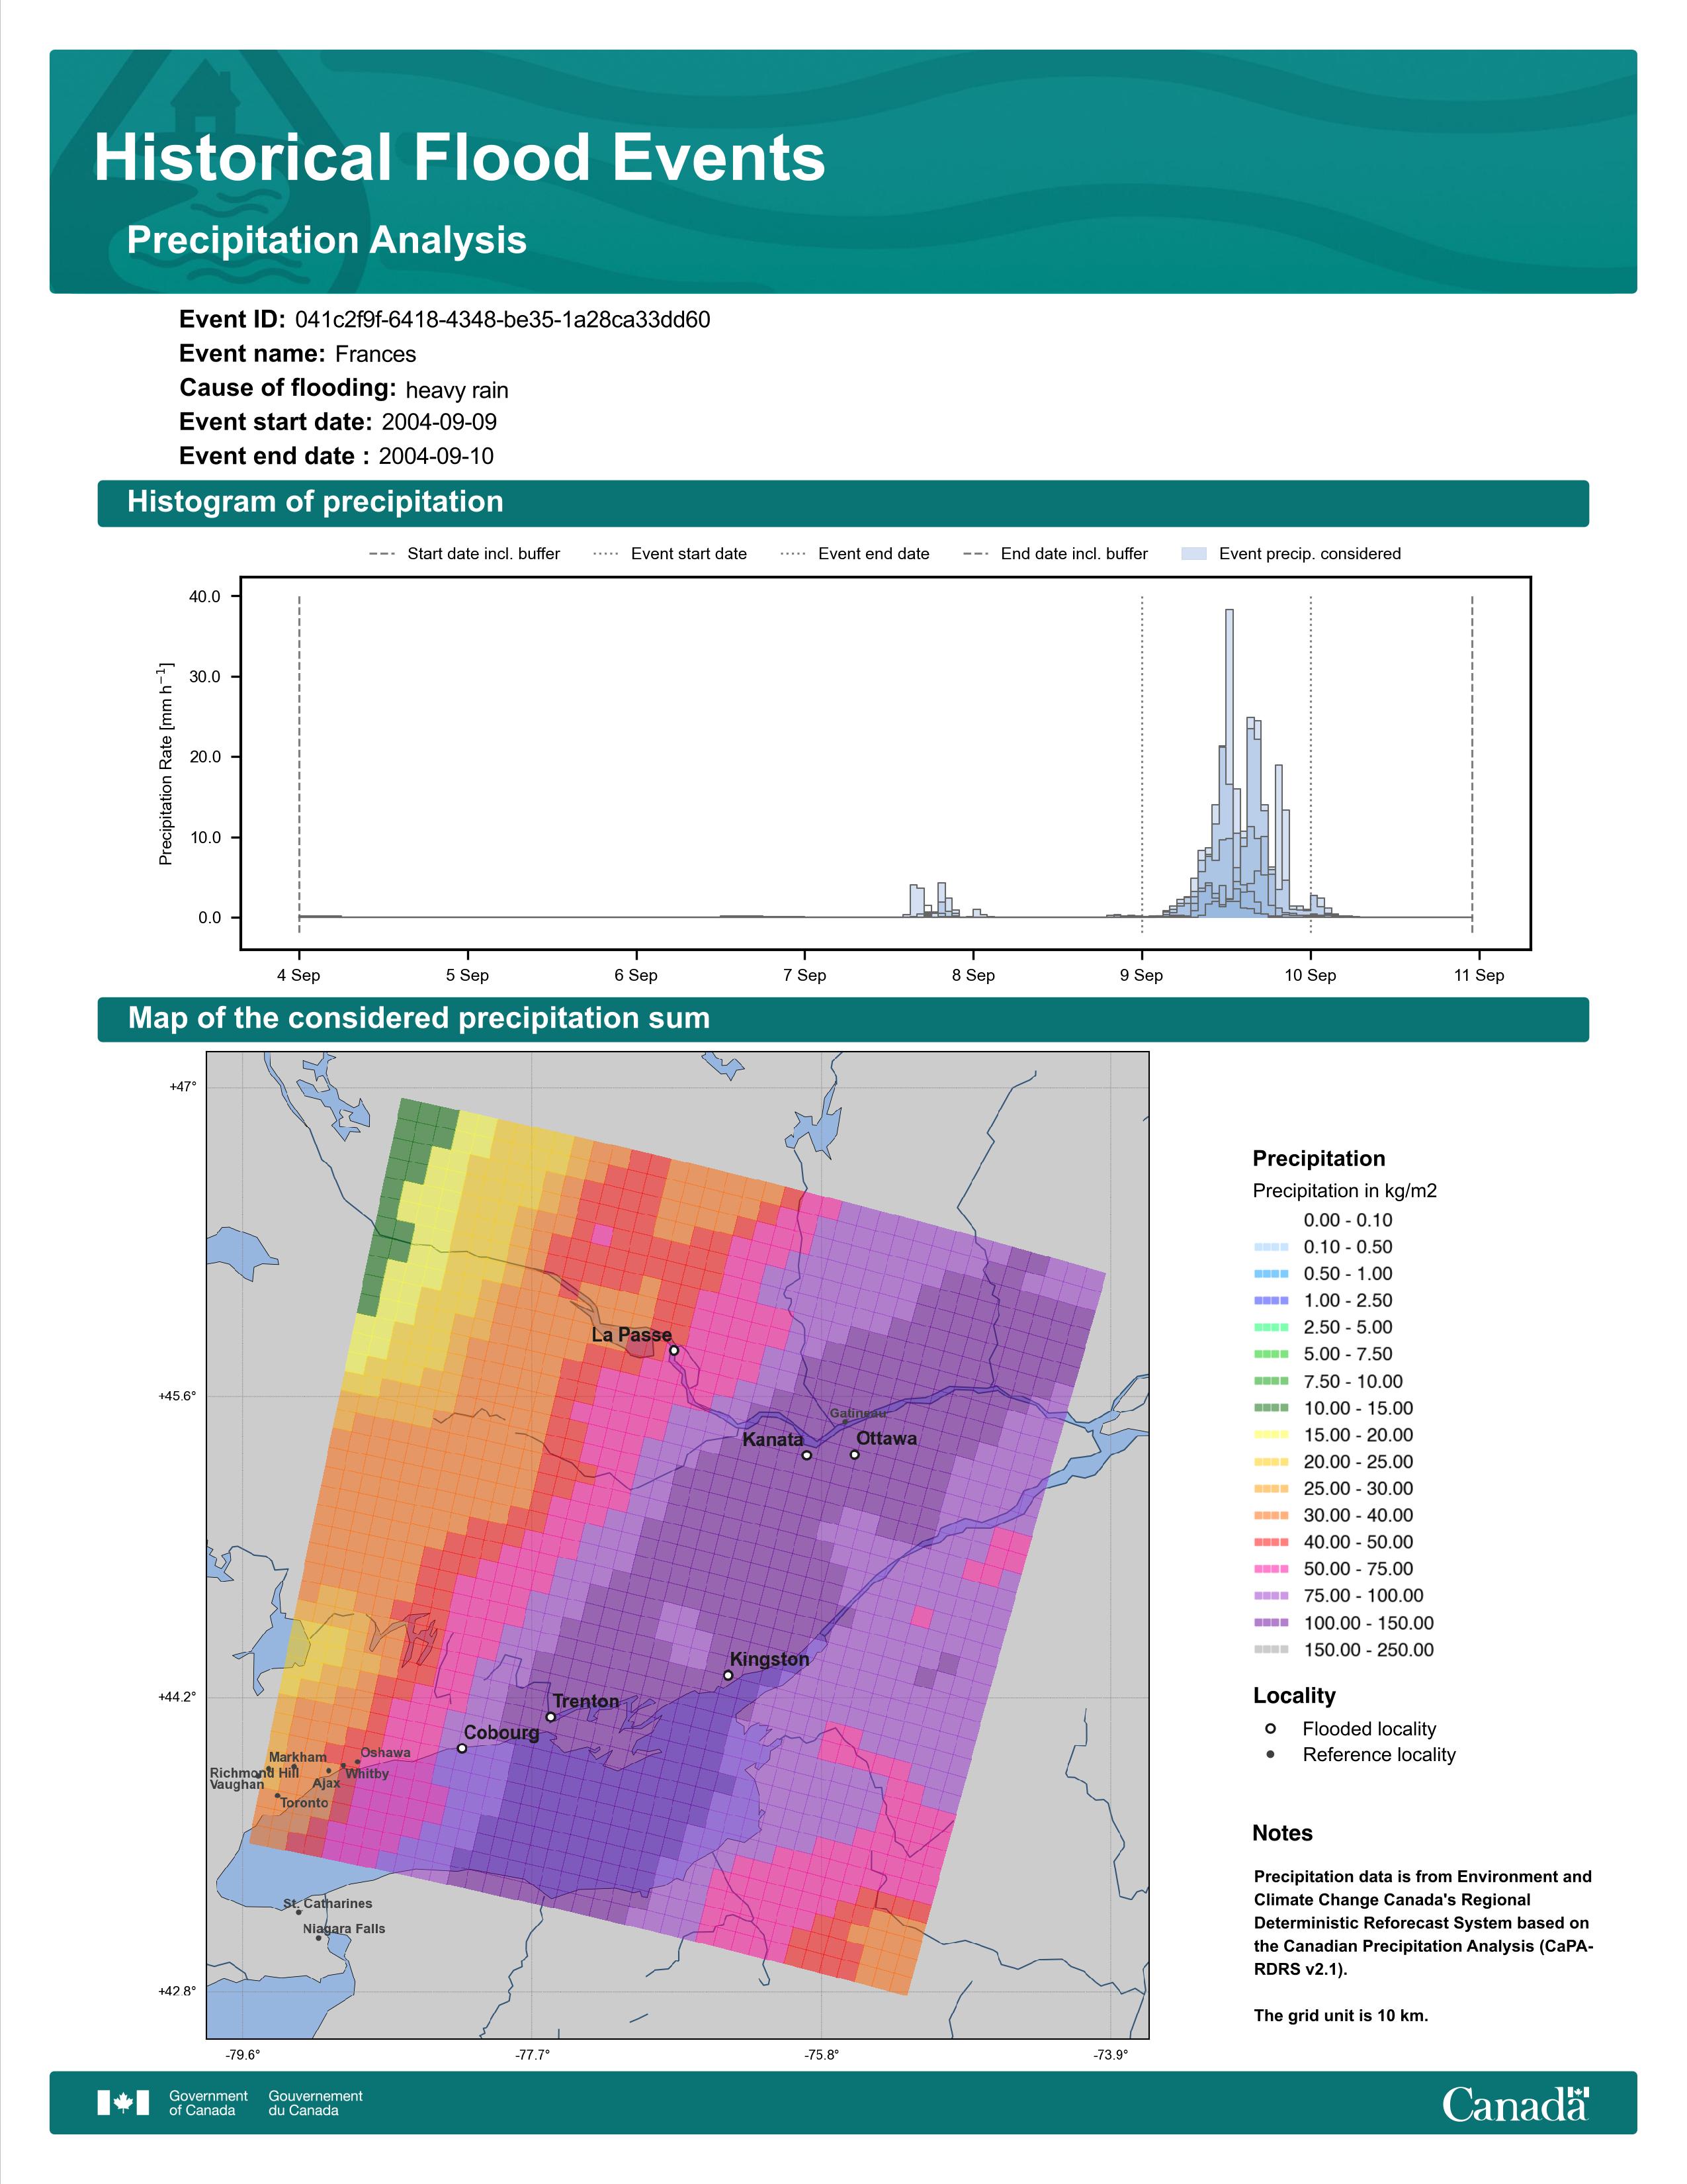Click the Locality legend heading
Viewport: 1687px width, 2184px height.
[1294, 1696]
